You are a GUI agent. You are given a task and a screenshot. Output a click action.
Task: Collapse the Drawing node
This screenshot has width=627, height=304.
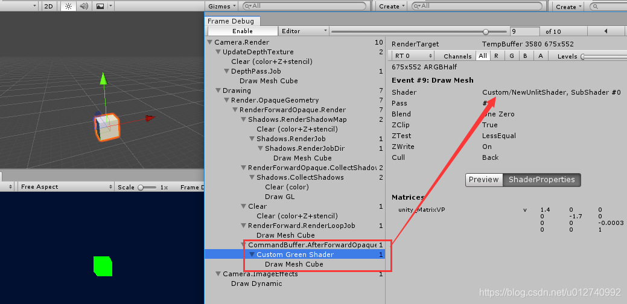coord(218,90)
